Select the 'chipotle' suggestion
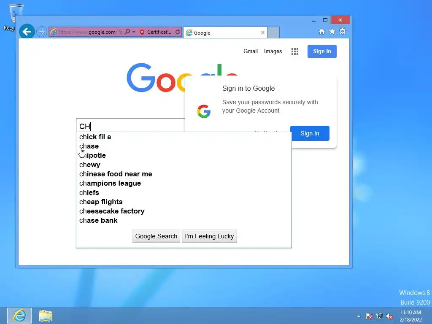This screenshot has width=432, height=324. tap(184, 155)
